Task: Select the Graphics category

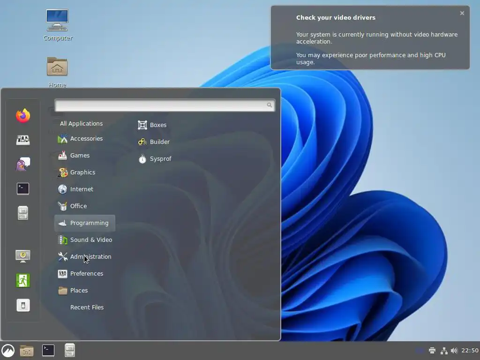Action: coord(85,172)
